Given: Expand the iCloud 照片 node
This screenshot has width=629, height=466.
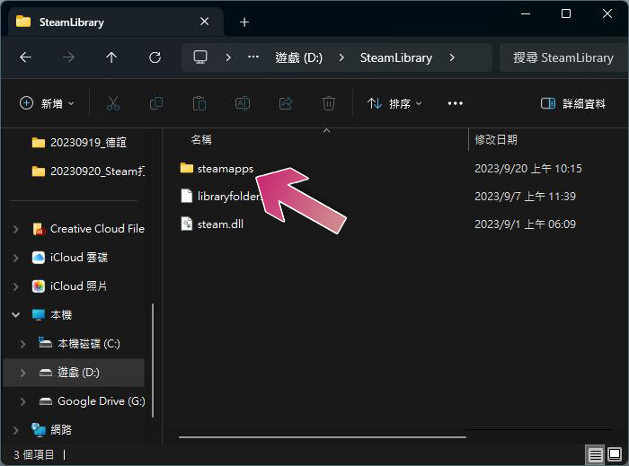Looking at the screenshot, I should [15, 286].
